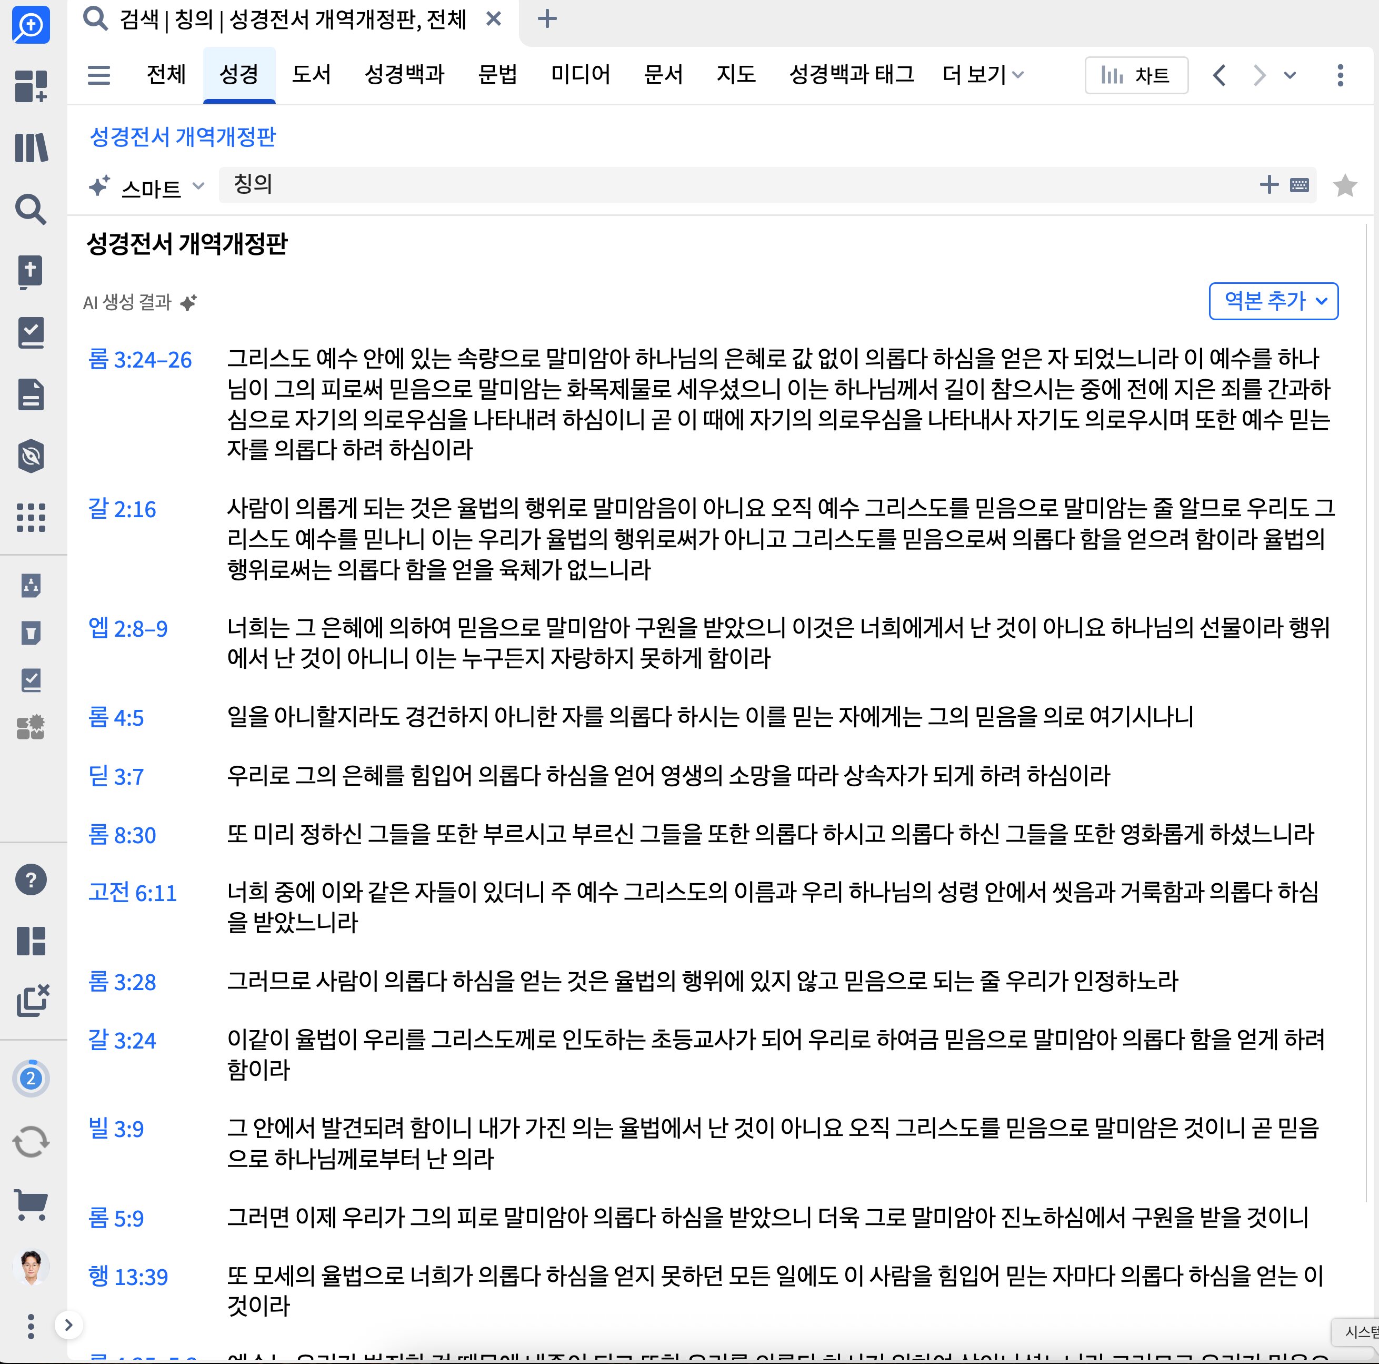Open the 갈 2:16 reference

(122, 509)
